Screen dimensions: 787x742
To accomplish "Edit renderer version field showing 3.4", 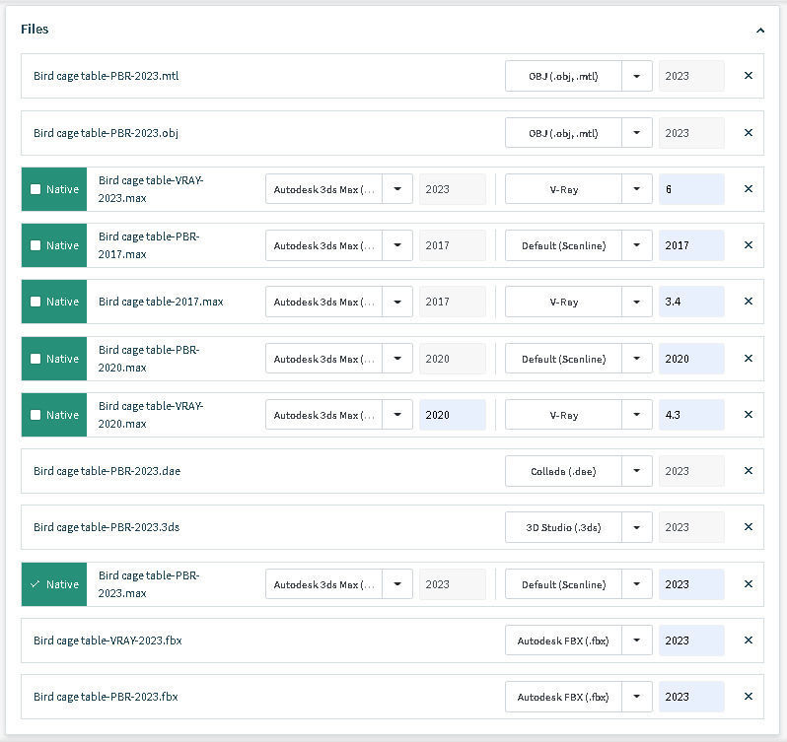I will click(691, 302).
